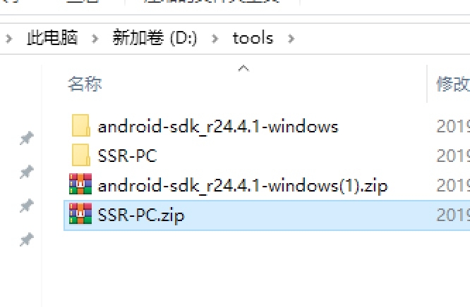Select the android-sdk_r24.4.1-windows(1).zip file name

(x=243, y=186)
